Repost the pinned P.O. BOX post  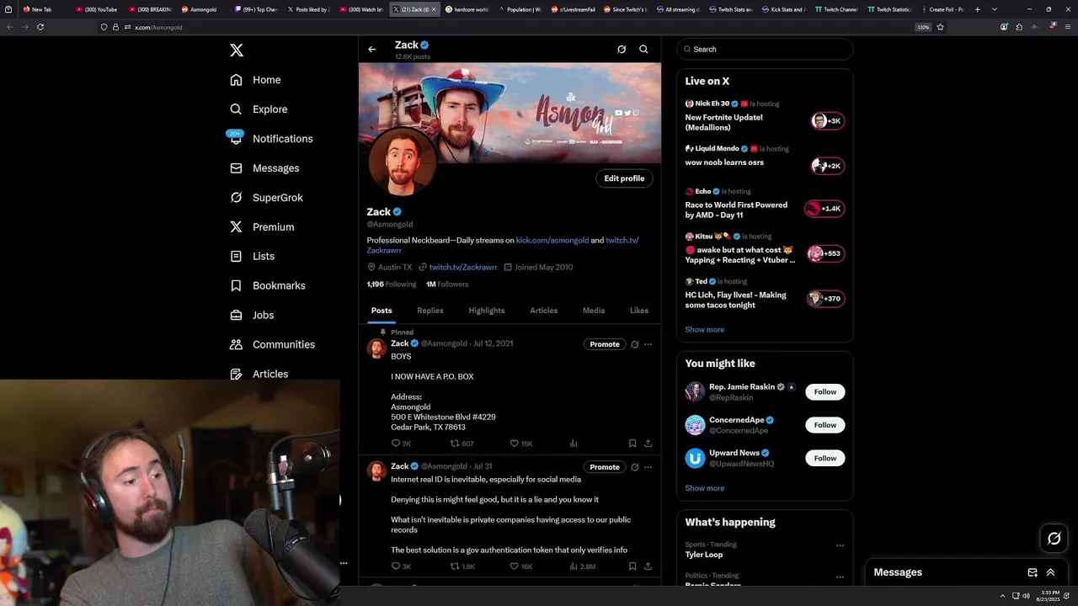click(462, 444)
